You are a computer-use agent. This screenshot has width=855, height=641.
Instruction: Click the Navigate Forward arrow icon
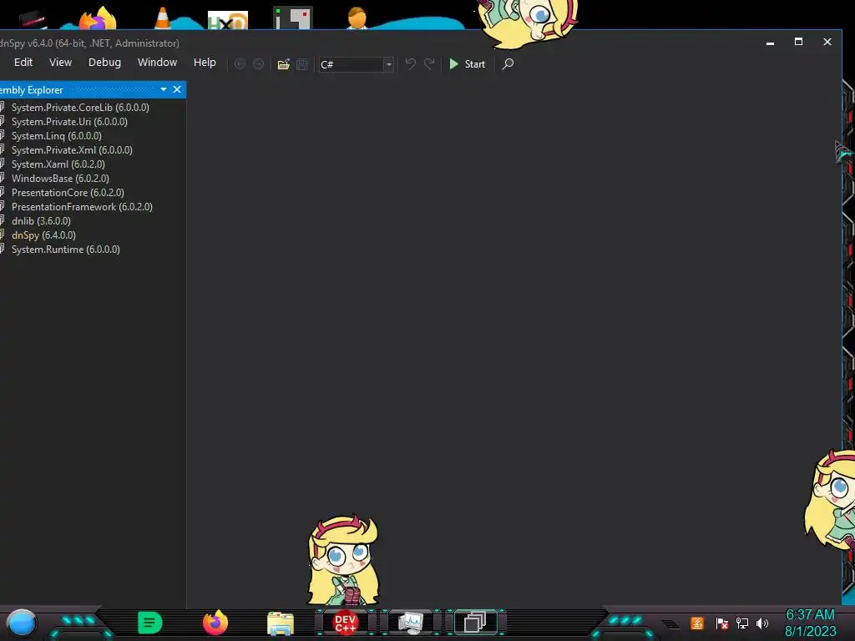(x=259, y=64)
